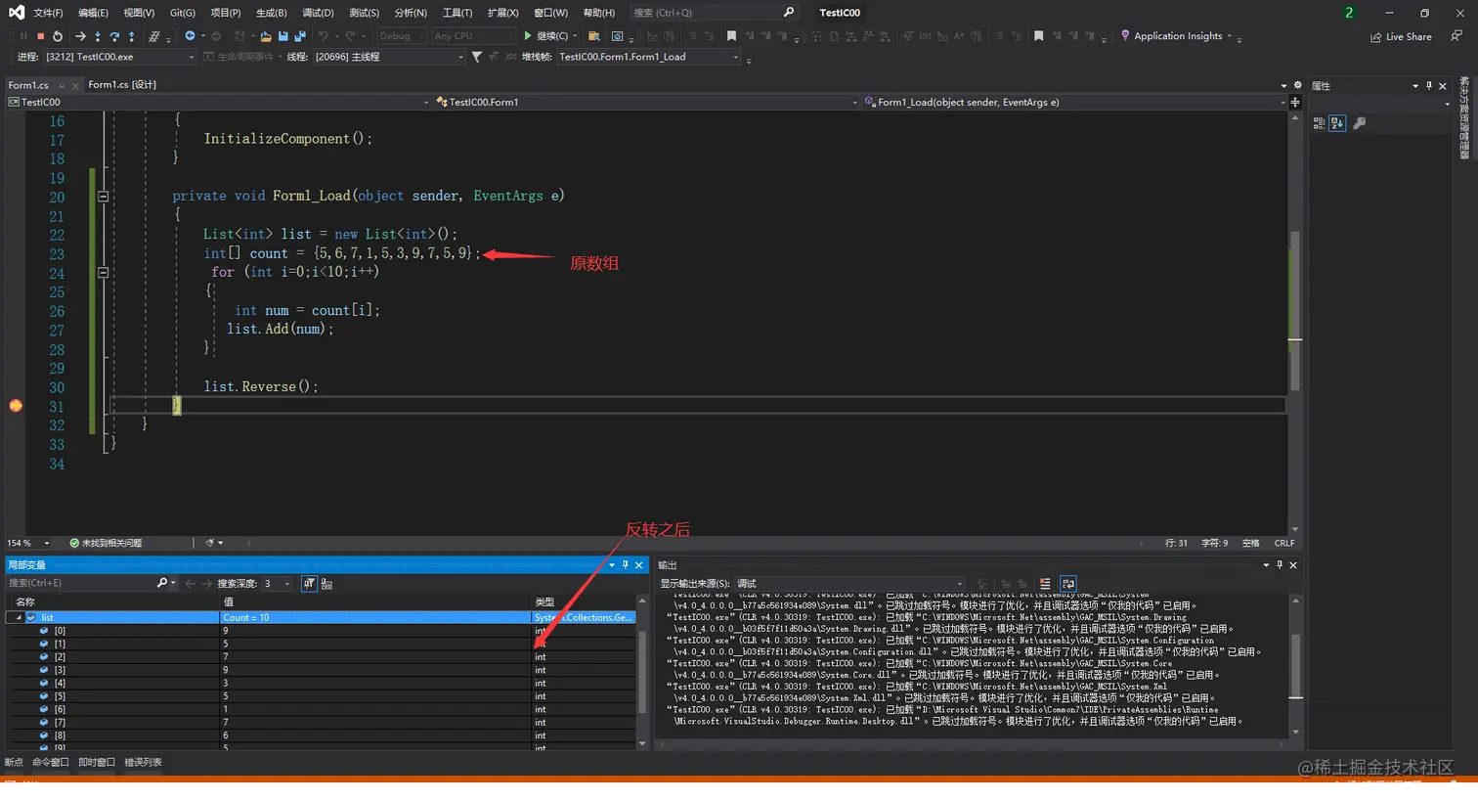Screen dimensions: 1478x801
Task: Open stack frame Form1_Load dropdown
Action: 649,57
